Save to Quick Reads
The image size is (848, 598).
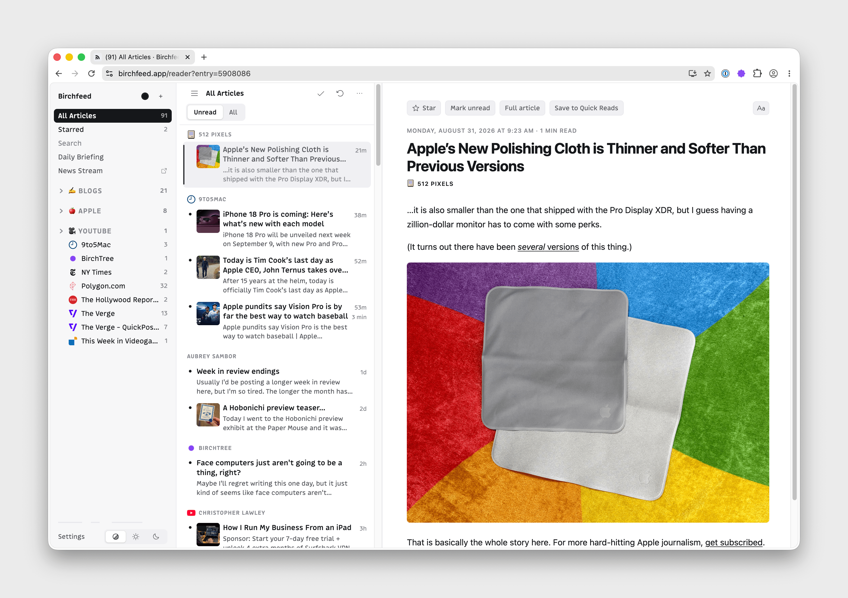(x=586, y=108)
